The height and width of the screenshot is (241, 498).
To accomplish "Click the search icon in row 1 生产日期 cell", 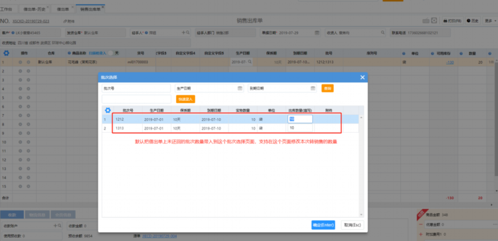I will point(250,62).
